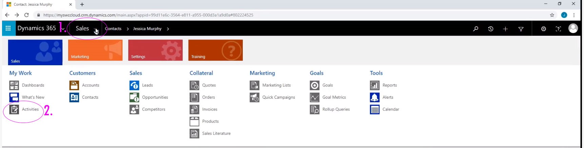The width and height of the screenshot is (584, 148).
Task: Click the Invoices icon
Action: [x=194, y=109]
